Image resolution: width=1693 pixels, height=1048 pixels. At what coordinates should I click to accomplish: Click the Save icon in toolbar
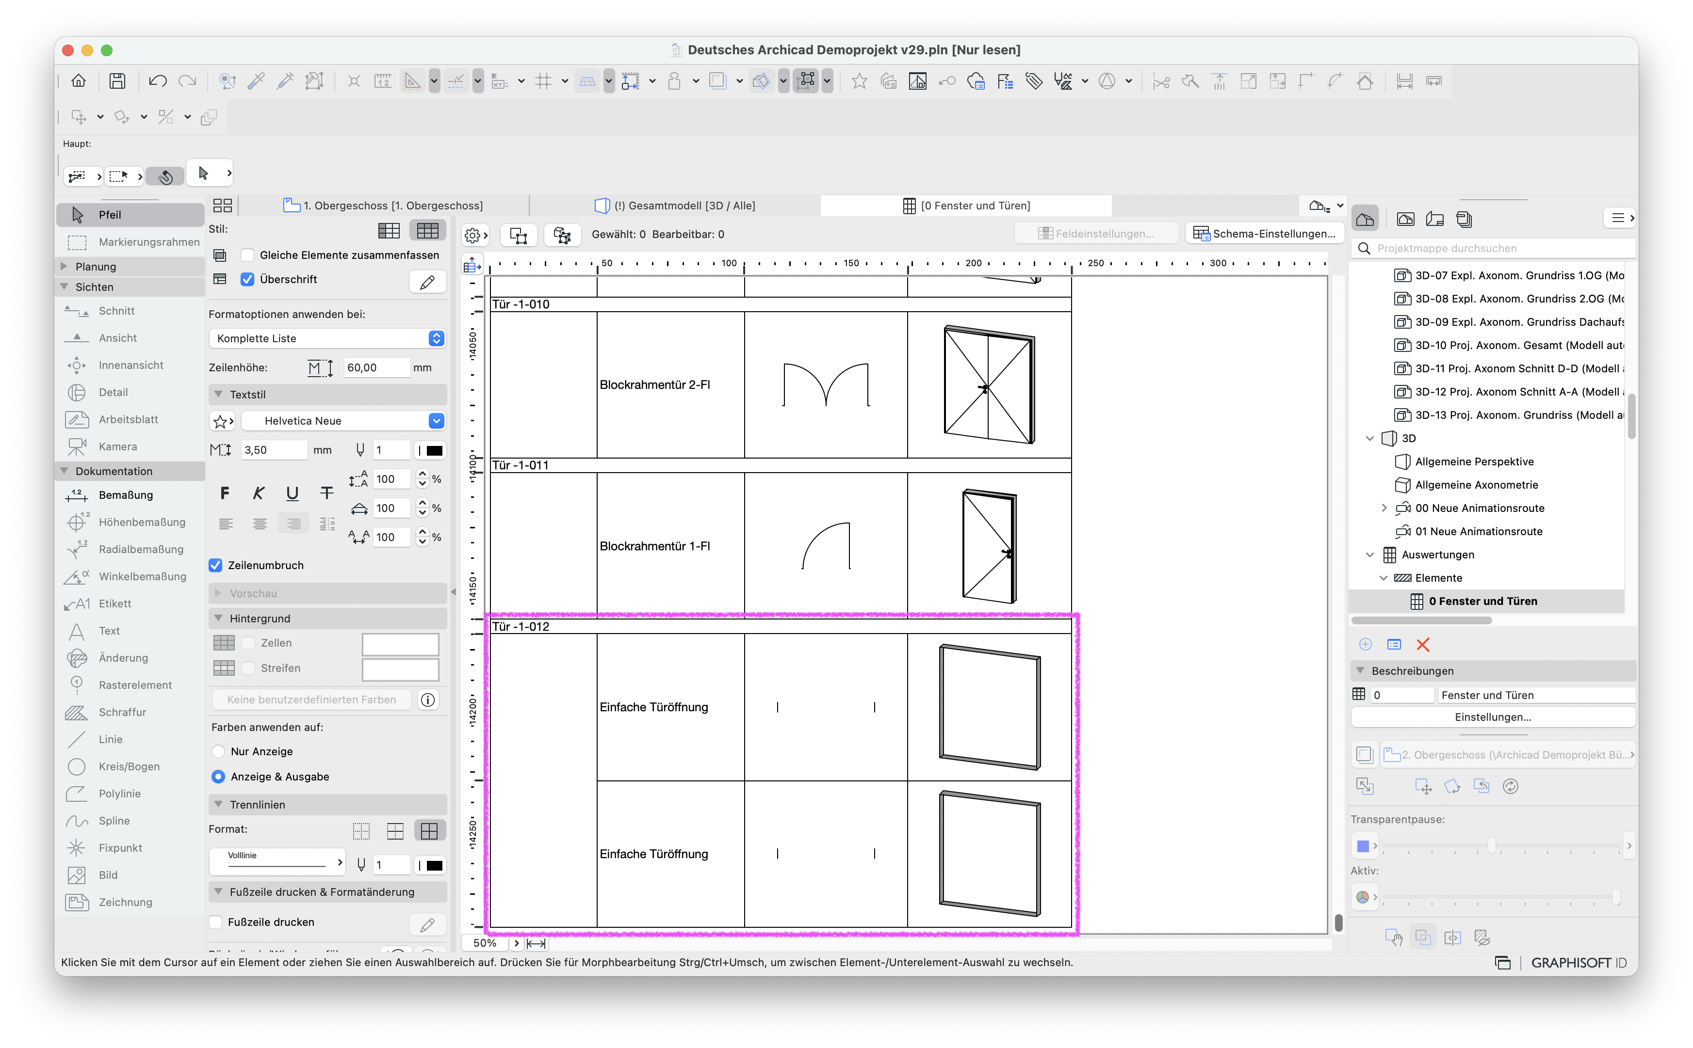tap(117, 81)
